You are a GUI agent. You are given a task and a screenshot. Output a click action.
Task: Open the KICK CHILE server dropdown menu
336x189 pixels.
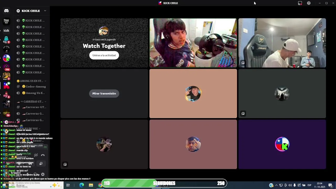click(45, 11)
